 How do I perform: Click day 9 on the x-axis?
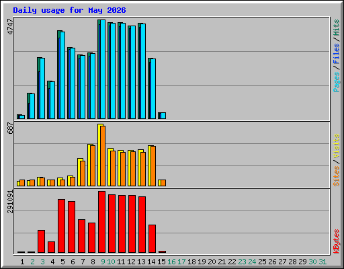click(103, 262)
